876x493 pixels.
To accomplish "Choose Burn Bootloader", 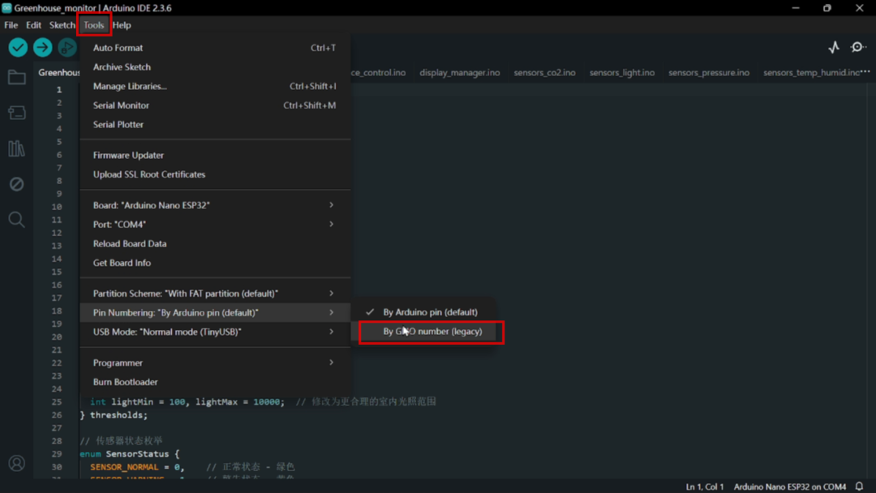I will 214,382.
